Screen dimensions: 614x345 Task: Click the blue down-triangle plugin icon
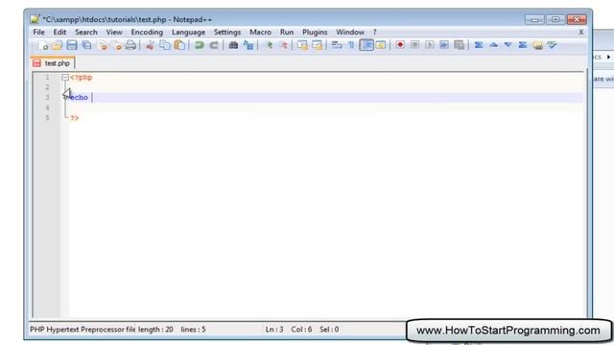[x=508, y=45]
